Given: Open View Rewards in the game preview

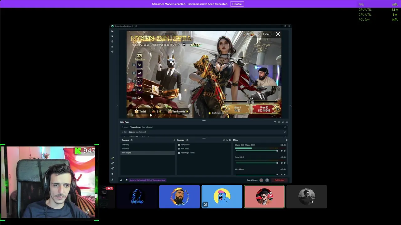Looking at the screenshot, I should tap(178, 112).
